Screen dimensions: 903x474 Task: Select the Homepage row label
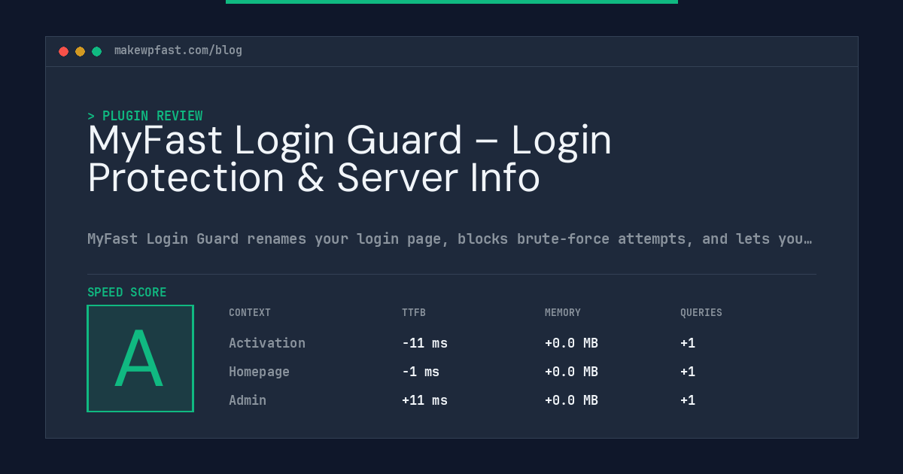[x=259, y=372]
